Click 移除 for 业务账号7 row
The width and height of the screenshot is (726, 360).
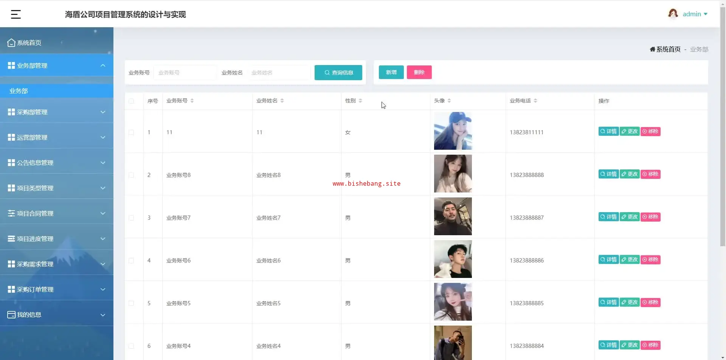click(x=650, y=217)
